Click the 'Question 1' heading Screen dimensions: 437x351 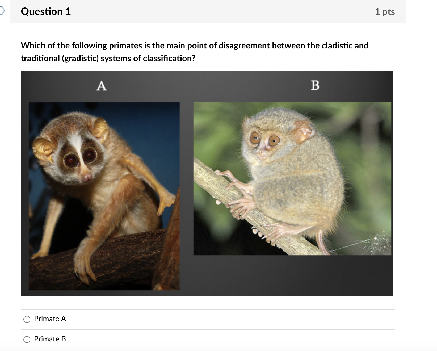click(x=46, y=11)
